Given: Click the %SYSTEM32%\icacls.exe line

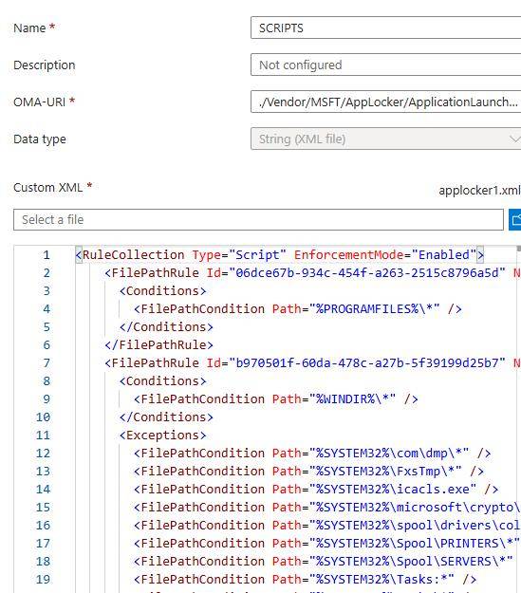Looking at the screenshot, I should coord(316,490).
